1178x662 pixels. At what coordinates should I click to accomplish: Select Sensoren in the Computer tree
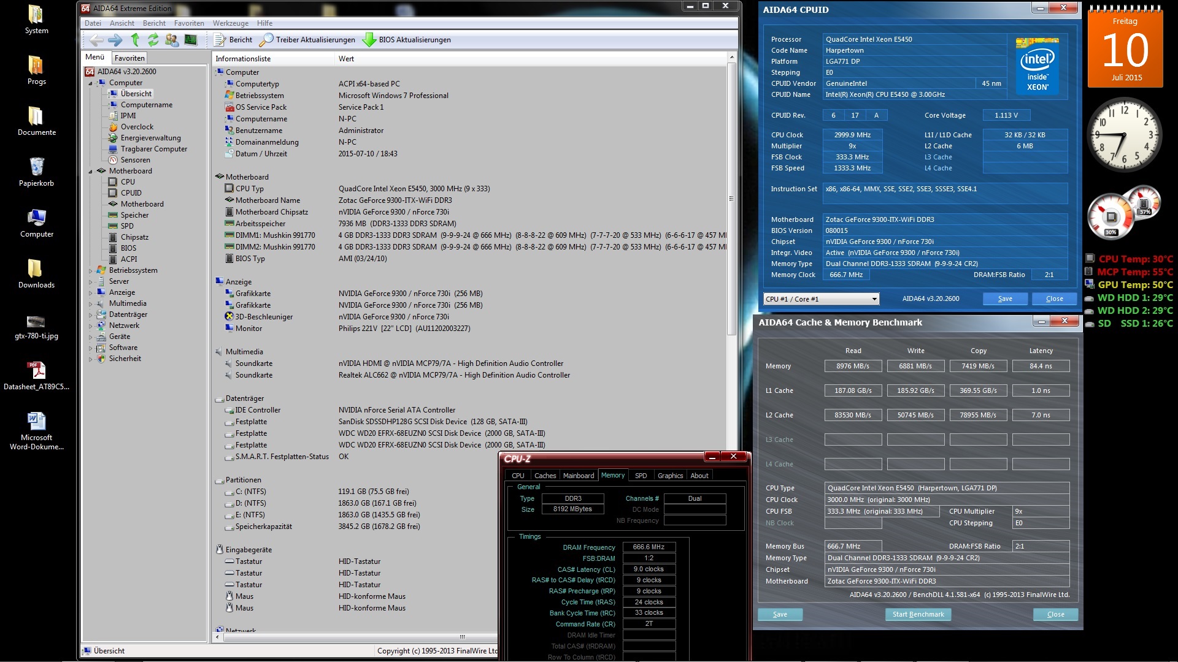click(x=135, y=160)
